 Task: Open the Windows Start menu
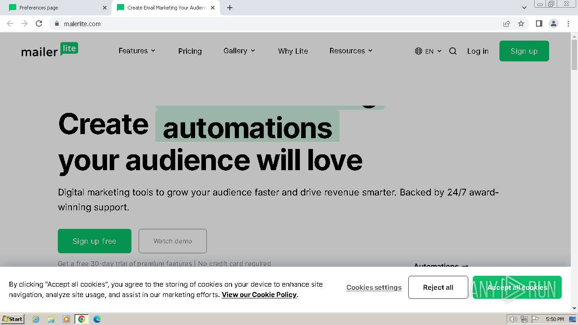click(13, 319)
